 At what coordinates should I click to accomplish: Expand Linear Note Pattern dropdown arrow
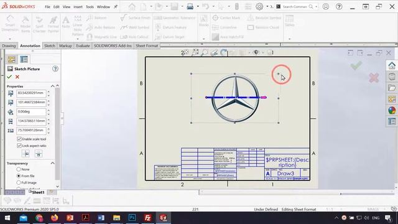77,39
